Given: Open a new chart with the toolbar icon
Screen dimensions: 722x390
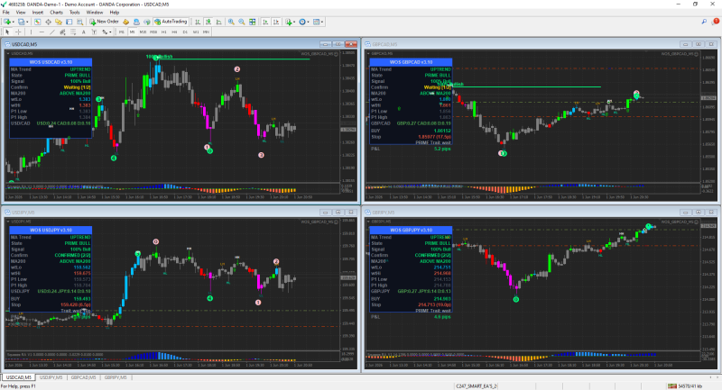Looking at the screenshot, I should (x=7, y=22).
